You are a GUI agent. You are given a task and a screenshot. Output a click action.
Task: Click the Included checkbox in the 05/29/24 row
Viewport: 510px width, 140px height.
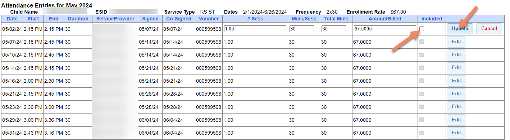coord(422,120)
